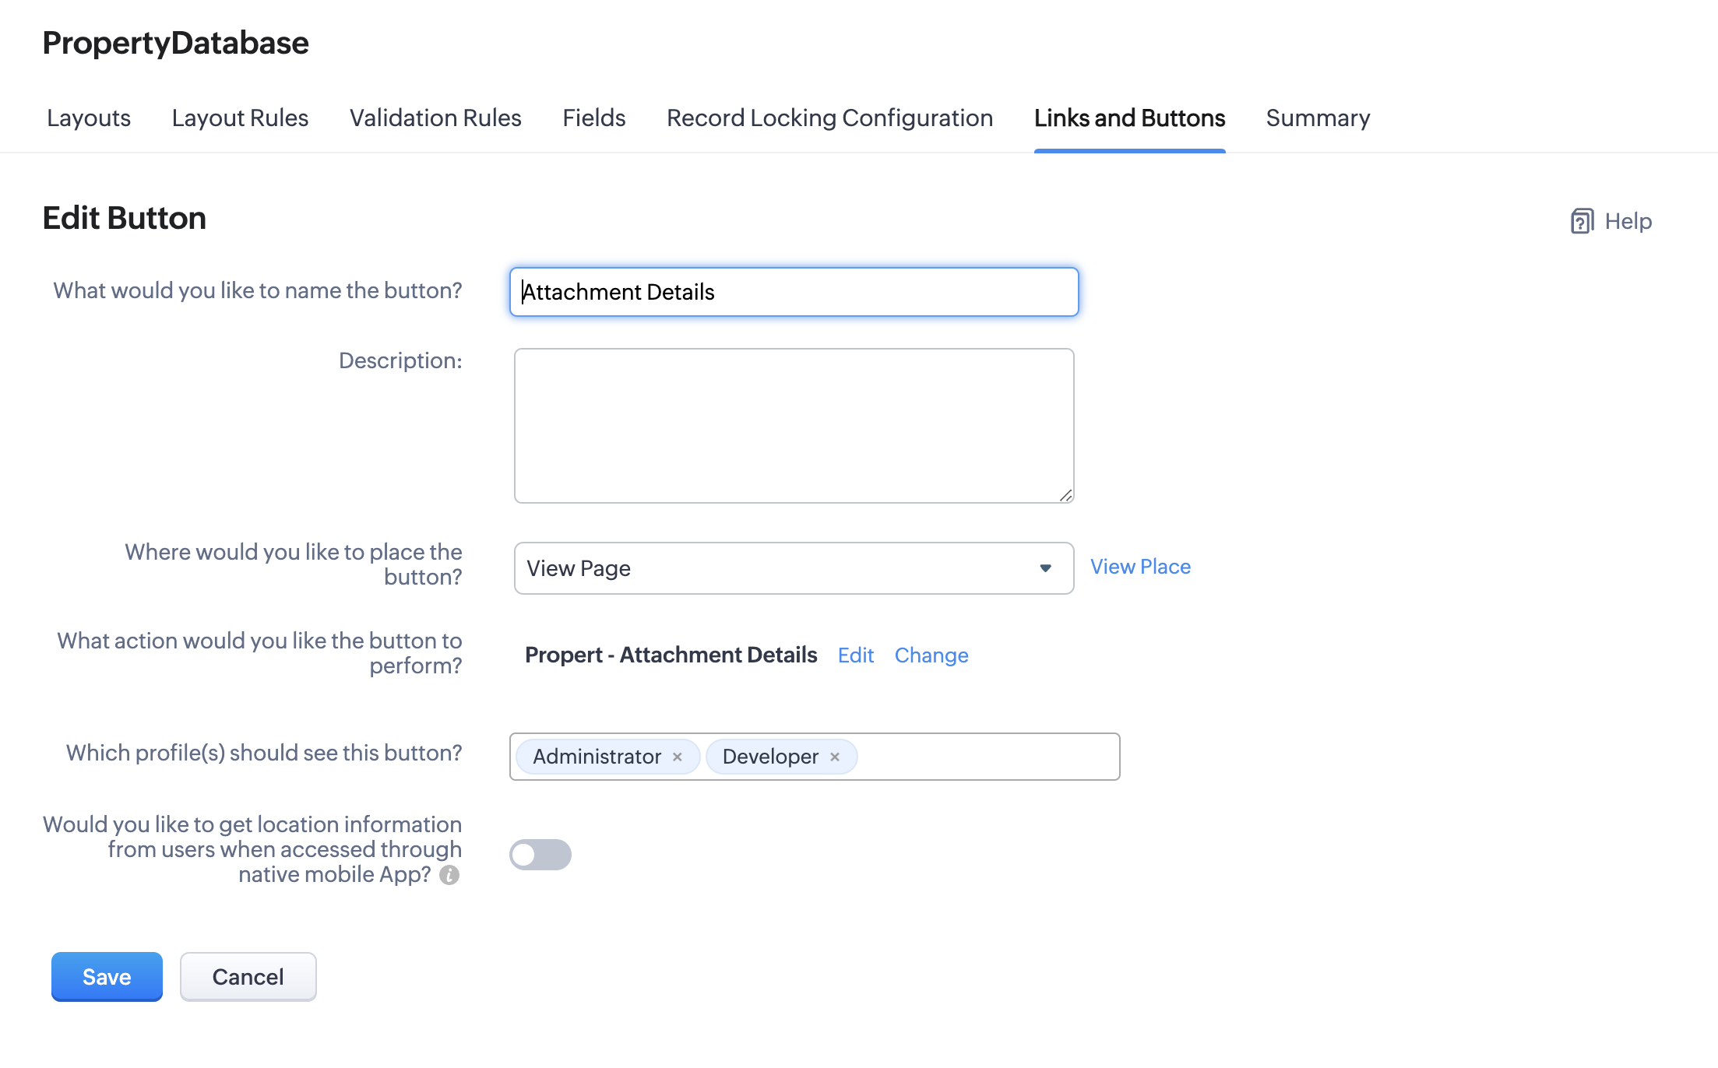1718x1068 pixels.
Task: Change the button action
Action: [931, 655]
